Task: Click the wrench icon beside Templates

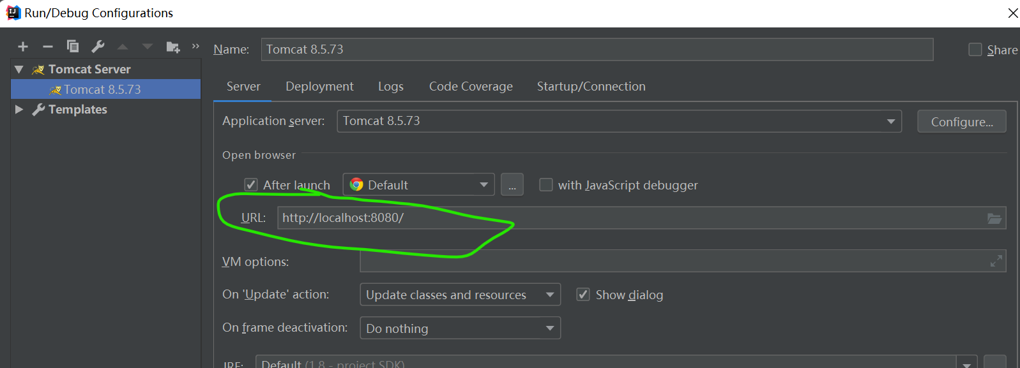Action: pos(38,110)
